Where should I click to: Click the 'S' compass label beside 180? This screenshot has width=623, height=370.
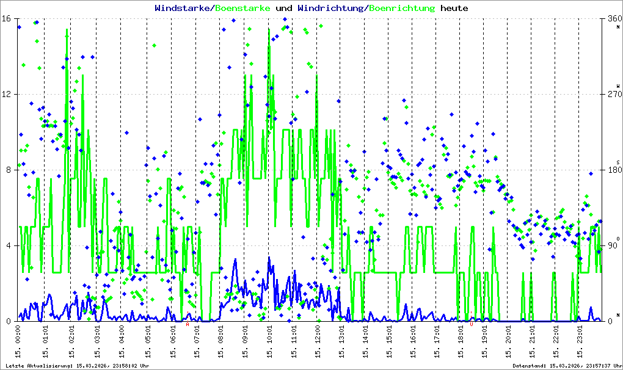[618, 162]
